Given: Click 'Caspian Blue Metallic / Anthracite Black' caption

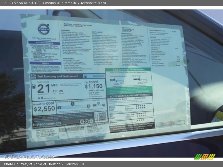Looking at the screenshot, I should click(74, 3).
